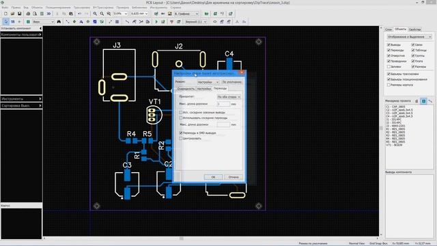Click the Undo arrow icon
Viewport: 437px width, 246px height.
click(80, 14)
